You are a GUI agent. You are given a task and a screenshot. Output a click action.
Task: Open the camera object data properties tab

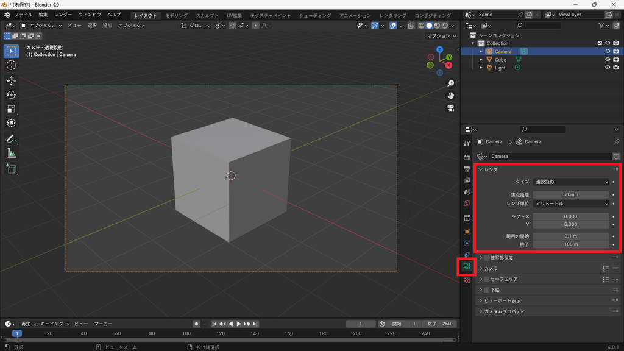pyautogui.click(x=467, y=266)
